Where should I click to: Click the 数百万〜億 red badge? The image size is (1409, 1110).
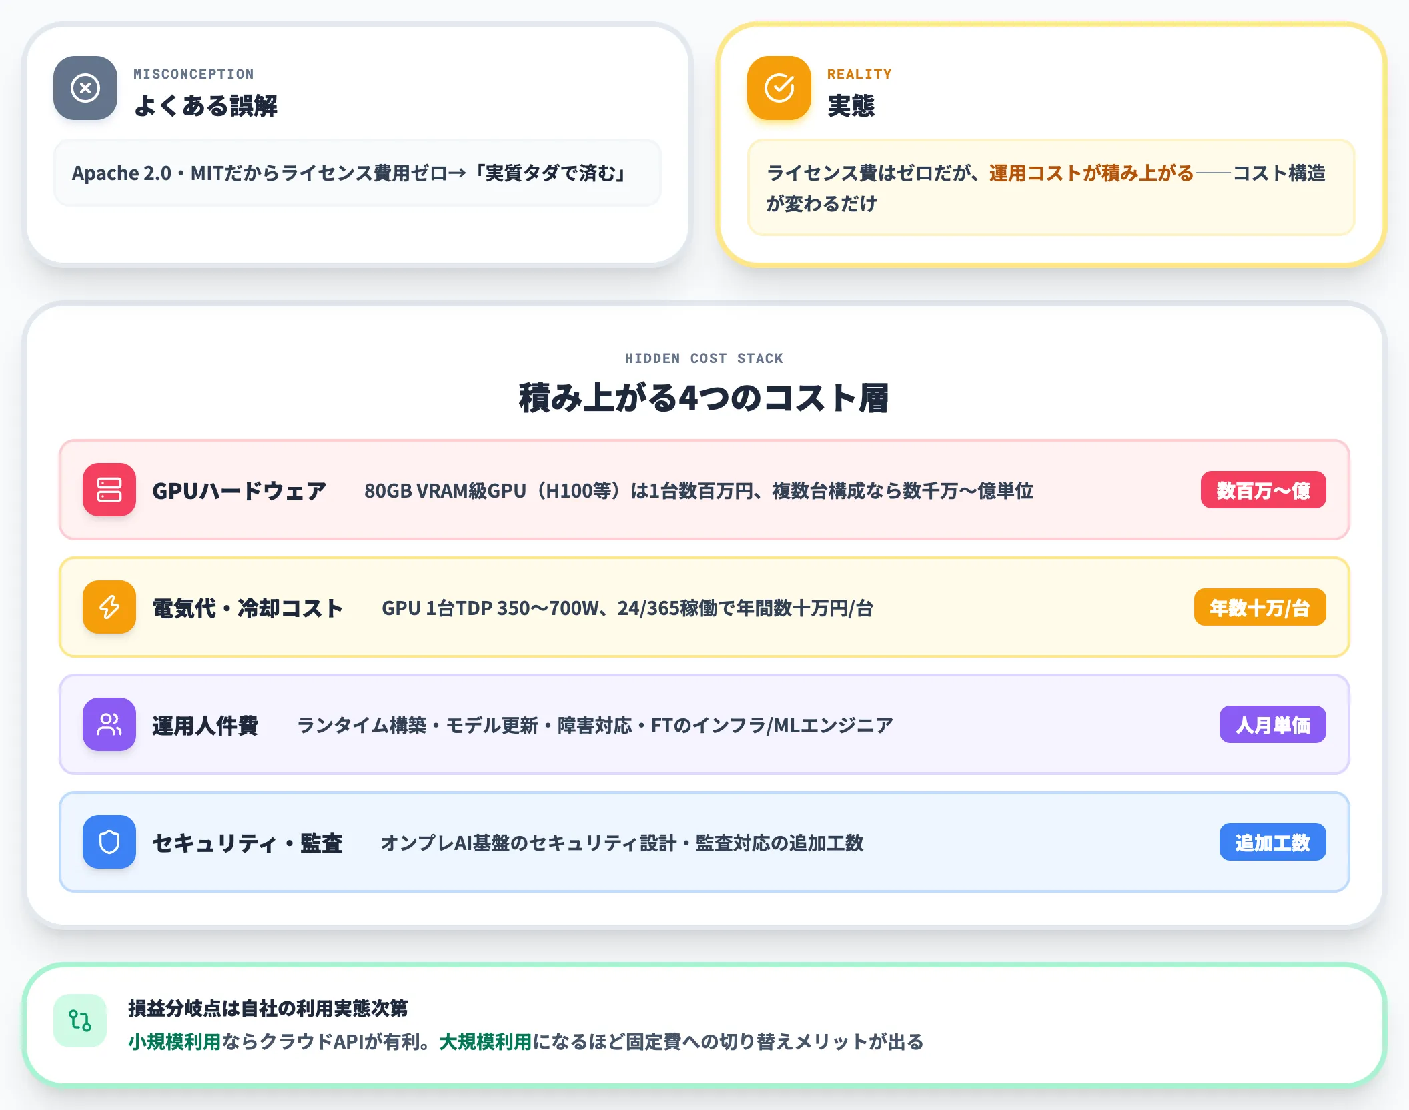[1264, 490]
